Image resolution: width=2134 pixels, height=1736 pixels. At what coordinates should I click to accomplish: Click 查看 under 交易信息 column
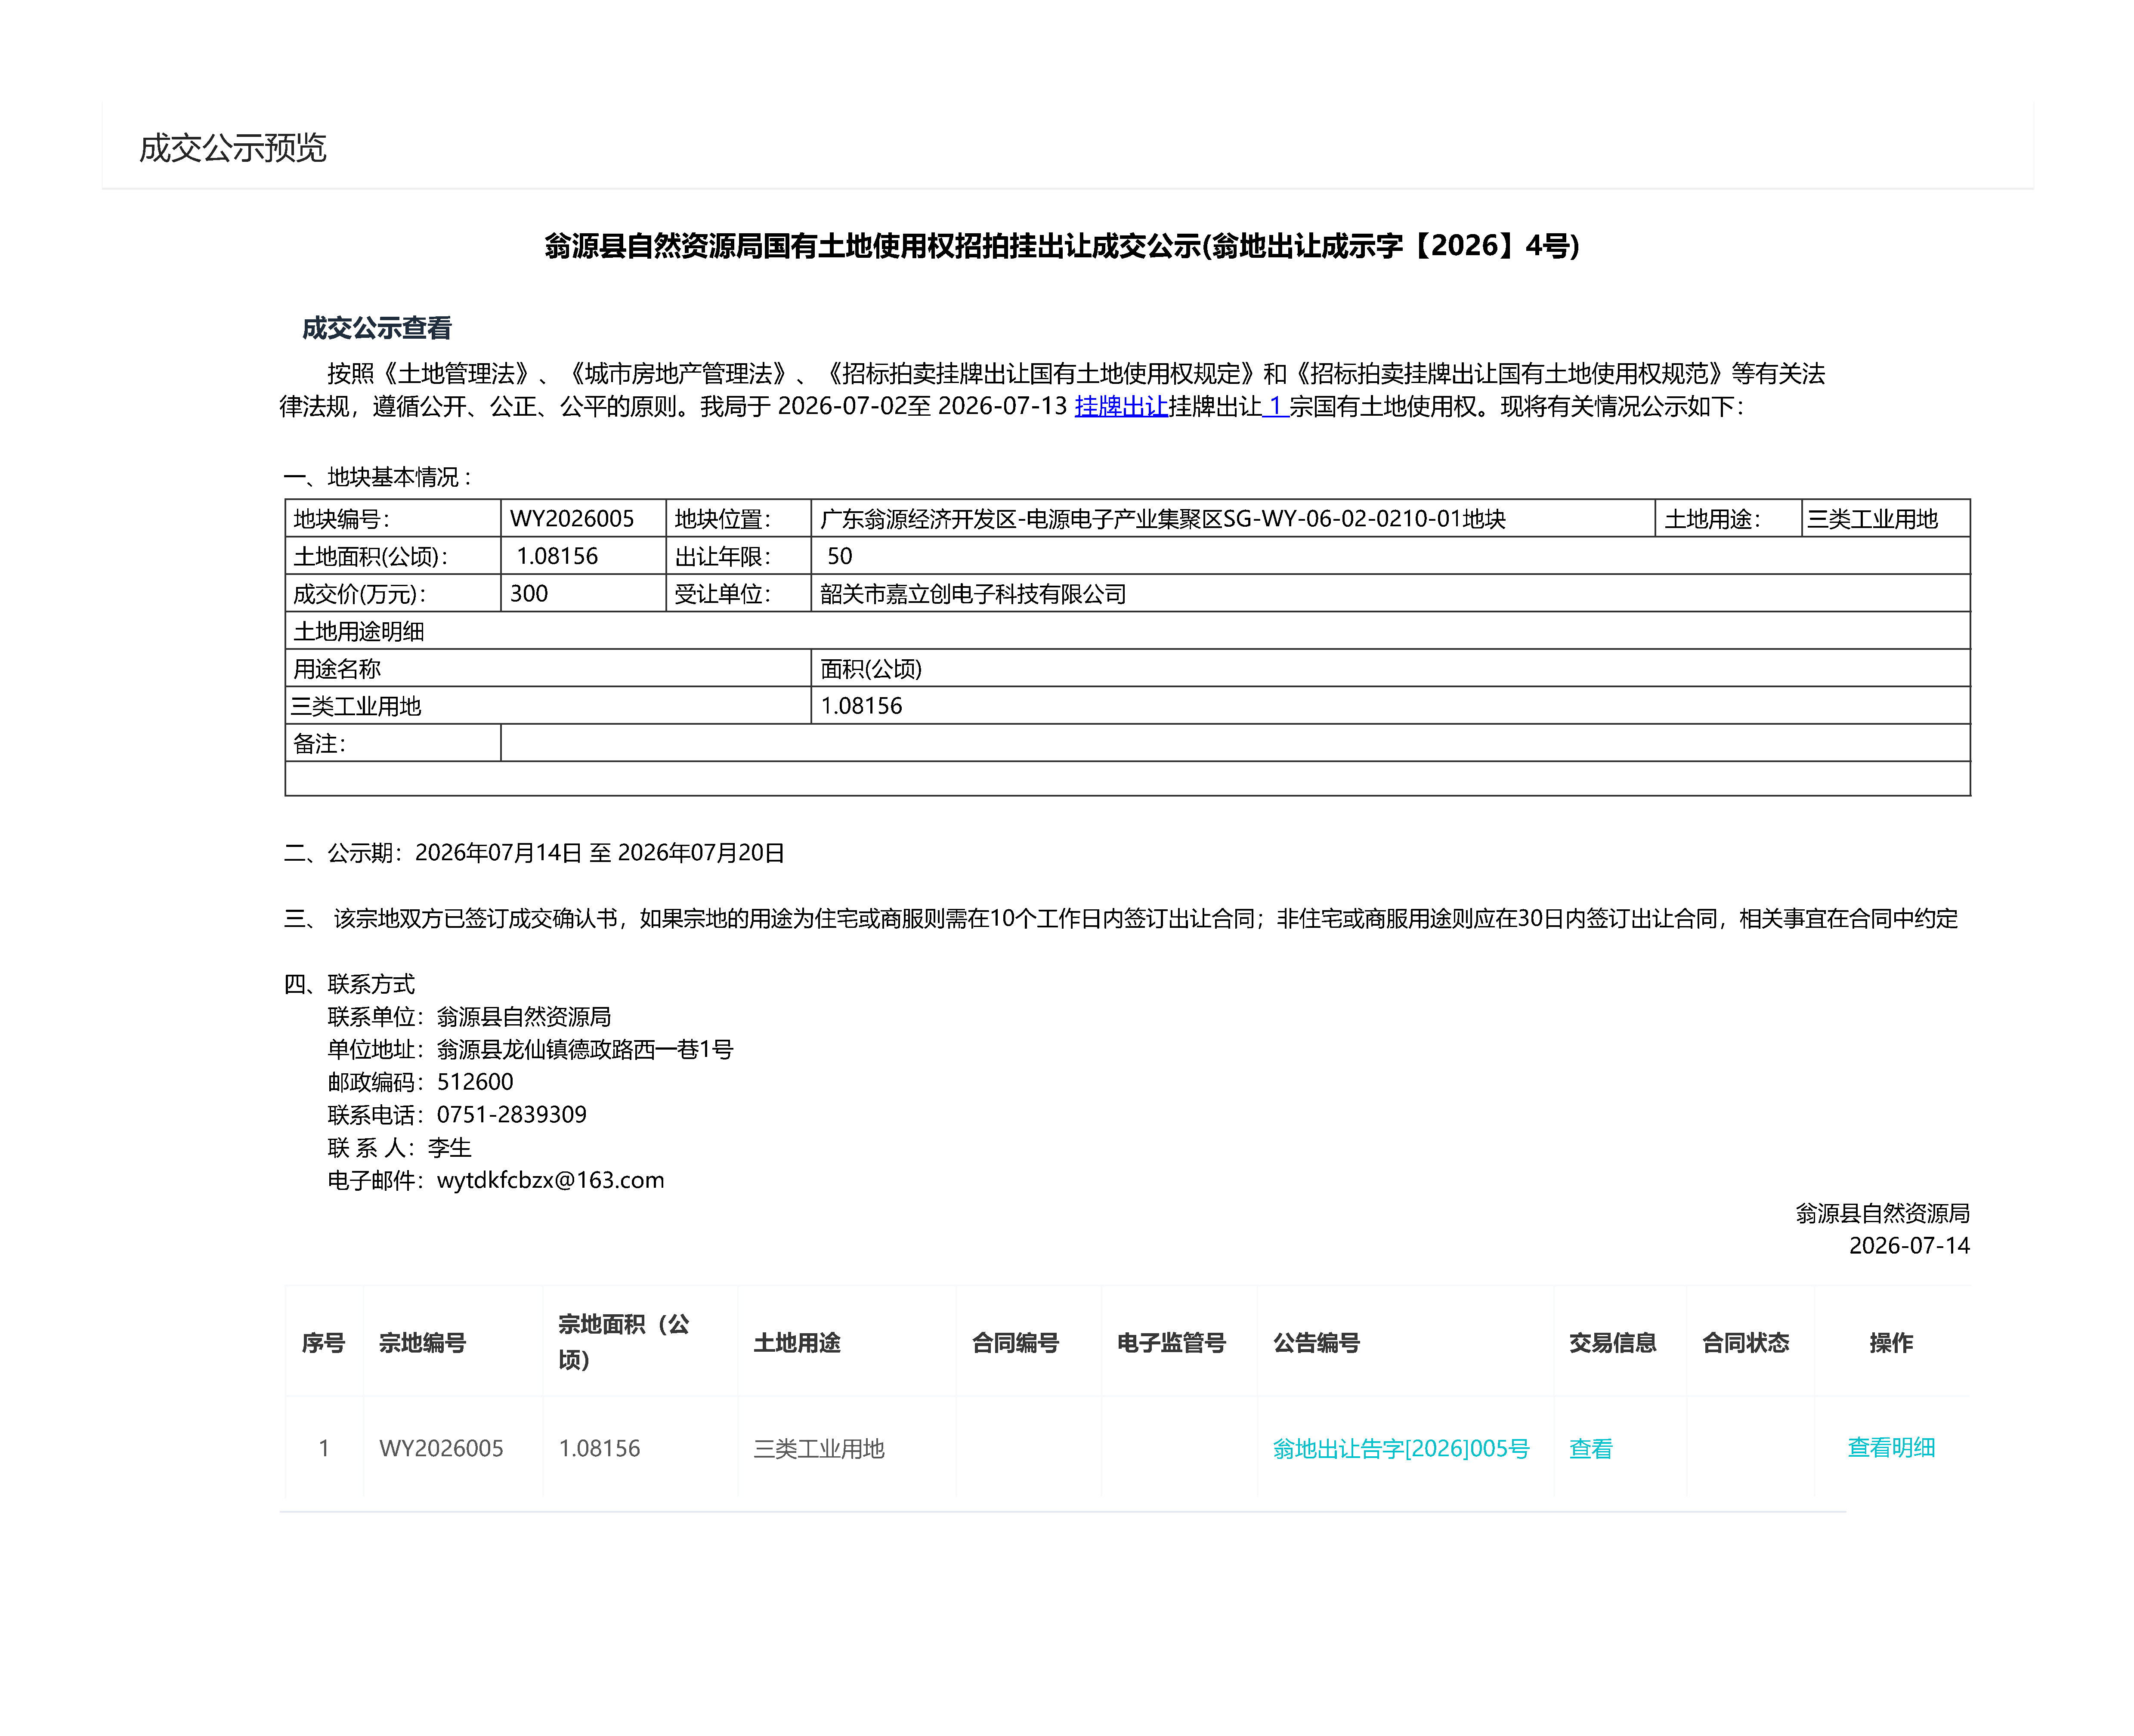pos(1591,1448)
